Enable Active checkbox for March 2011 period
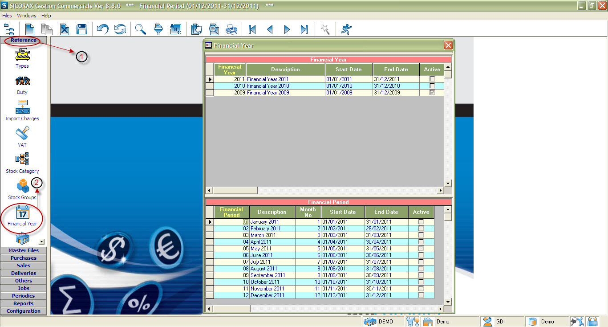608x327 pixels. click(x=421, y=235)
